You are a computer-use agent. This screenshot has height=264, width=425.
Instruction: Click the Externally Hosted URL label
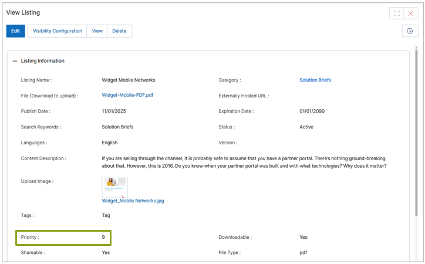tap(244, 96)
